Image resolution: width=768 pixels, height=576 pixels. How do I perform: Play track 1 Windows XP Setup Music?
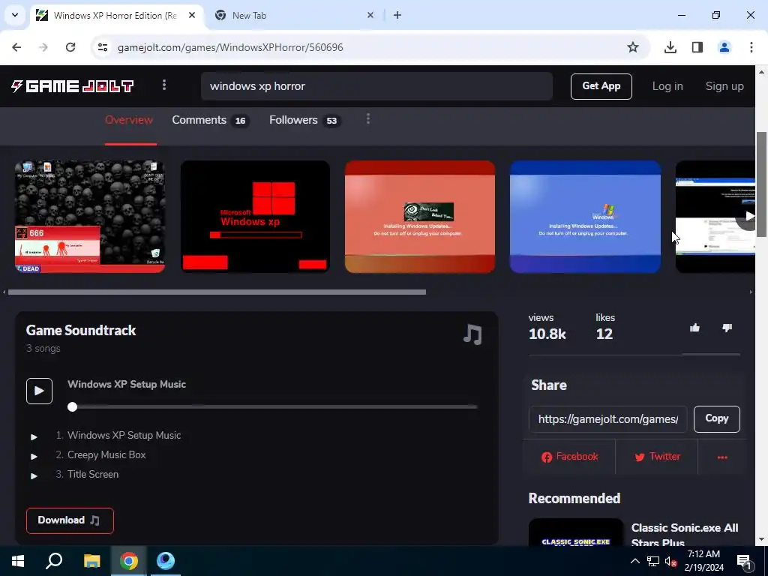[34, 436]
